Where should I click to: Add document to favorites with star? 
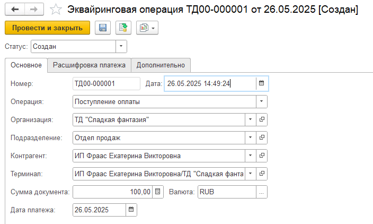click(x=55, y=10)
